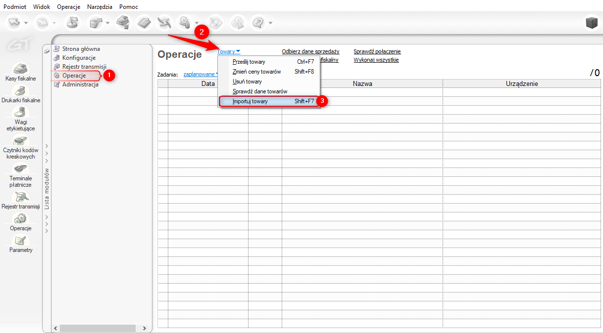
Task: Open Operacje in the left module bar
Action: [x=21, y=222]
